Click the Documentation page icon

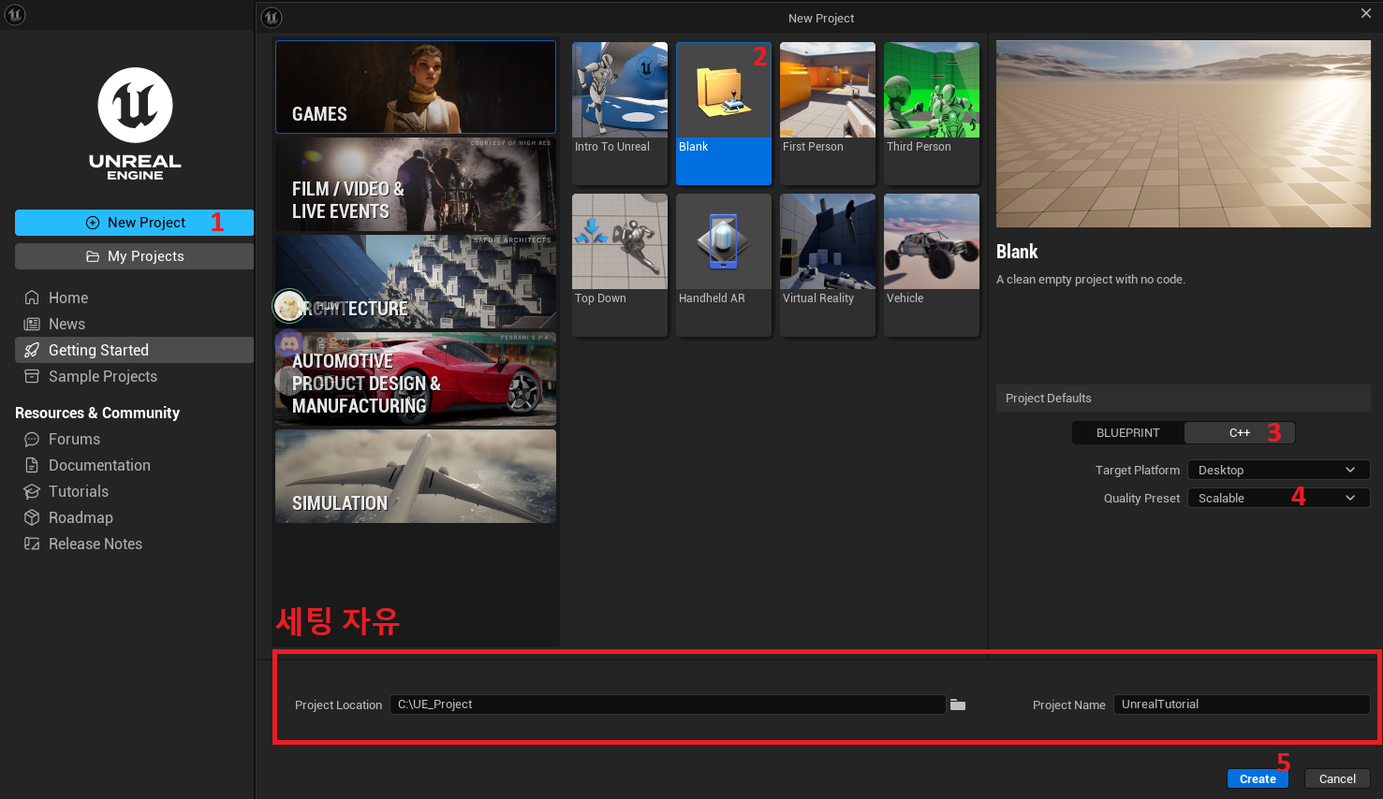coord(32,465)
